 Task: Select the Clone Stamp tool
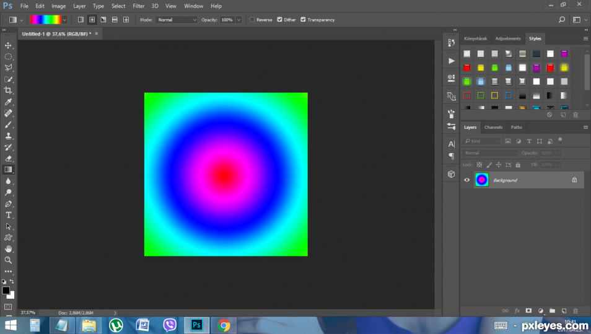coord(8,136)
